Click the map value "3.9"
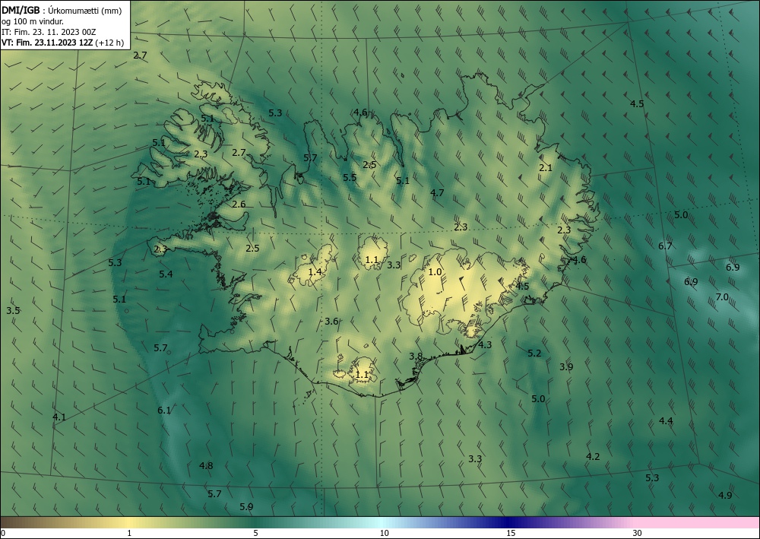This screenshot has height=539, width=760. tap(566, 367)
